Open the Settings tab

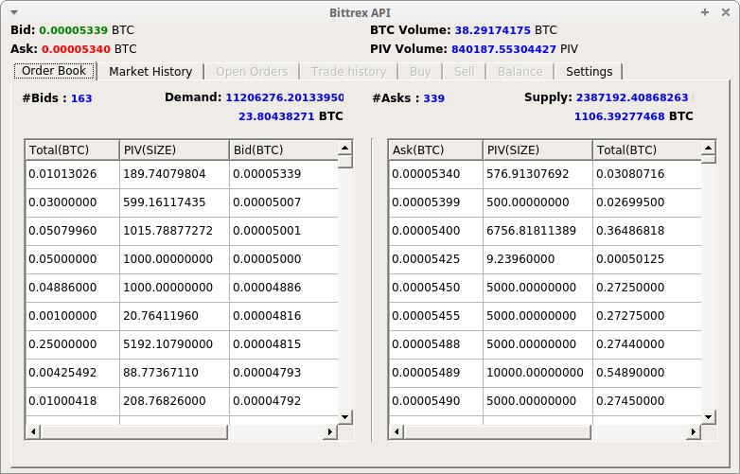pyautogui.click(x=589, y=72)
